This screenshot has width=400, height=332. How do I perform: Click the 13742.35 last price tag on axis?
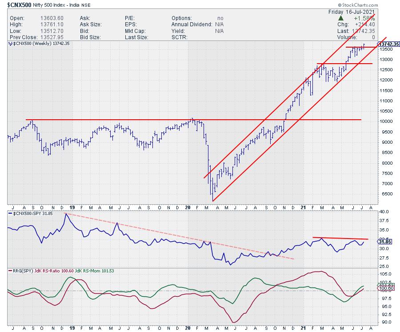click(x=388, y=44)
